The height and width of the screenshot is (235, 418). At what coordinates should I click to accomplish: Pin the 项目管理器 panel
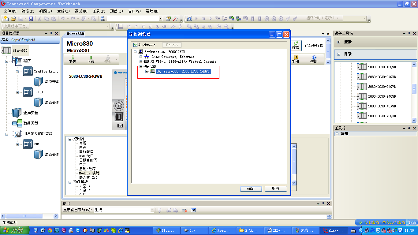point(51,33)
